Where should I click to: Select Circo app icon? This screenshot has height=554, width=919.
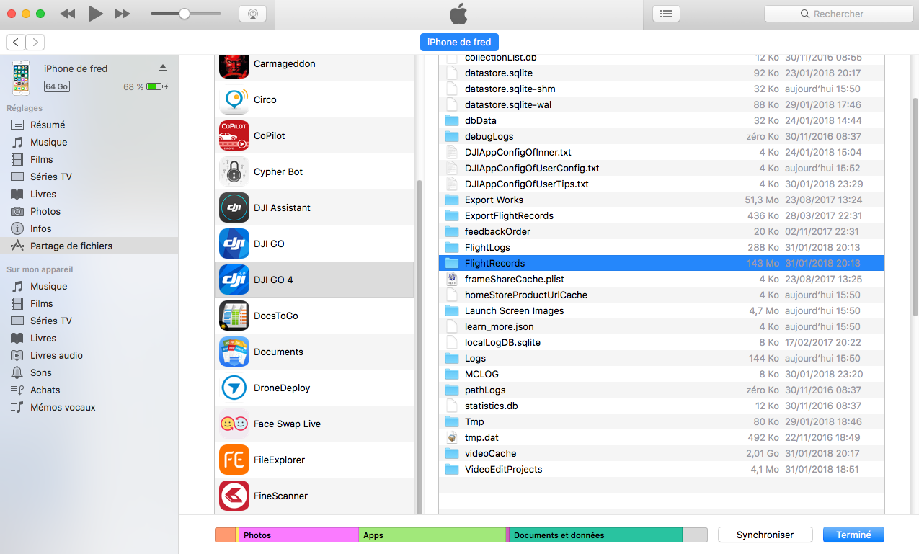point(234,99)
